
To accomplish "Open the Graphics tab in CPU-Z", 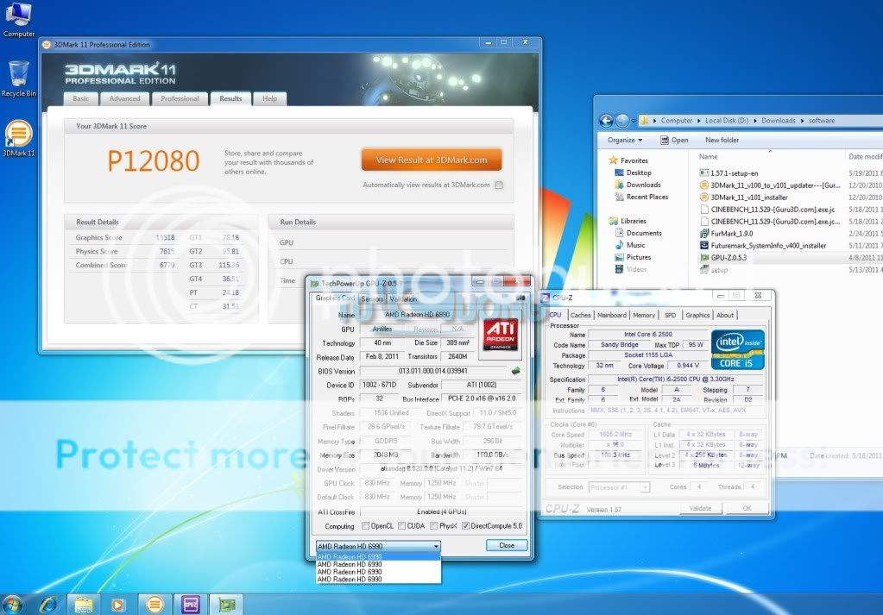I will pos(697,316).
